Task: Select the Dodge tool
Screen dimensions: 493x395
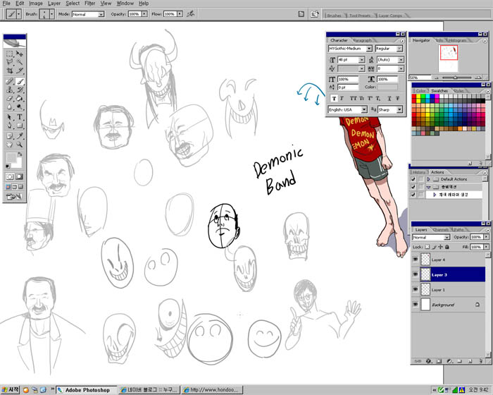Action: 20,107
